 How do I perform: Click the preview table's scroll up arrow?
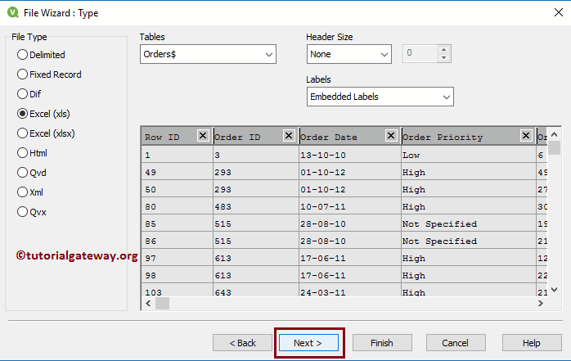(x=555, y=134)
